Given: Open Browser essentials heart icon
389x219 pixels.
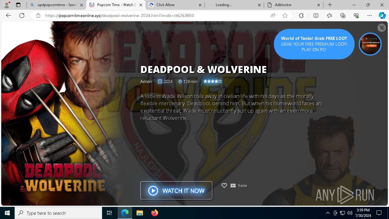Looking at the screenshot, I should click(356, 16).
